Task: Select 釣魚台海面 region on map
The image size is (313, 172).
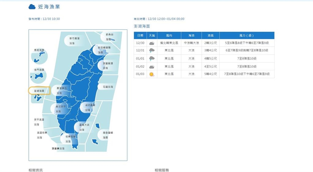Action: coord(110,37)
